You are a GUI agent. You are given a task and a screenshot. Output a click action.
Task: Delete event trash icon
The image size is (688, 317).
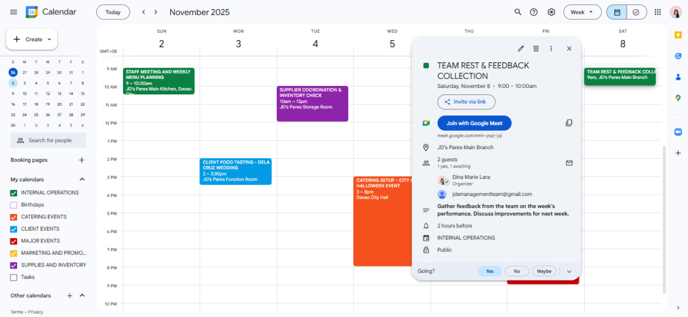[536, 48]
